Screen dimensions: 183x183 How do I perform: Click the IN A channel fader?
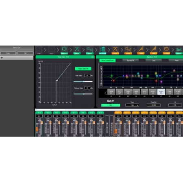(42, 123)
